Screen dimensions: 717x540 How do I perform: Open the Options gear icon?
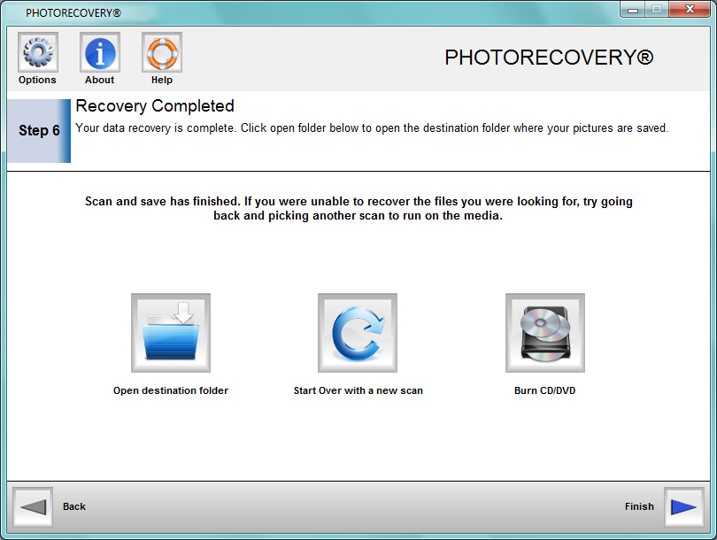[38, 52]
